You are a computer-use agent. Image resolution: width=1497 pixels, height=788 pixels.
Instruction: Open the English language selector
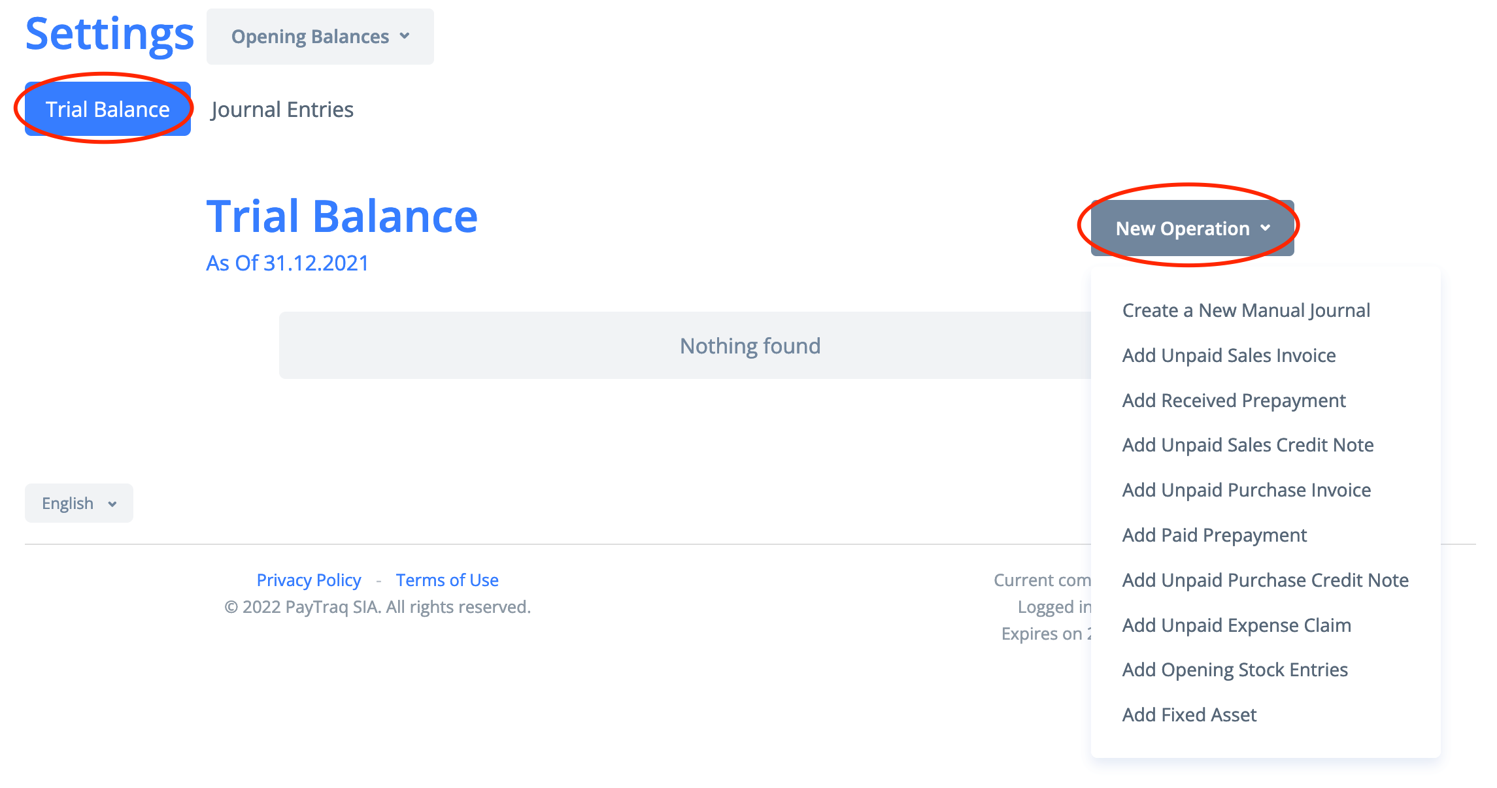tap(78, 503)
